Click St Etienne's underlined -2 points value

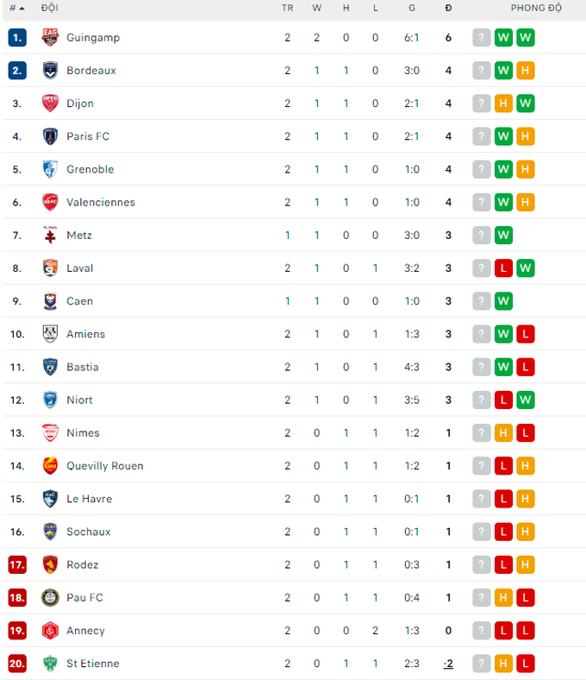pyautogui.click(x=448, y=664)
